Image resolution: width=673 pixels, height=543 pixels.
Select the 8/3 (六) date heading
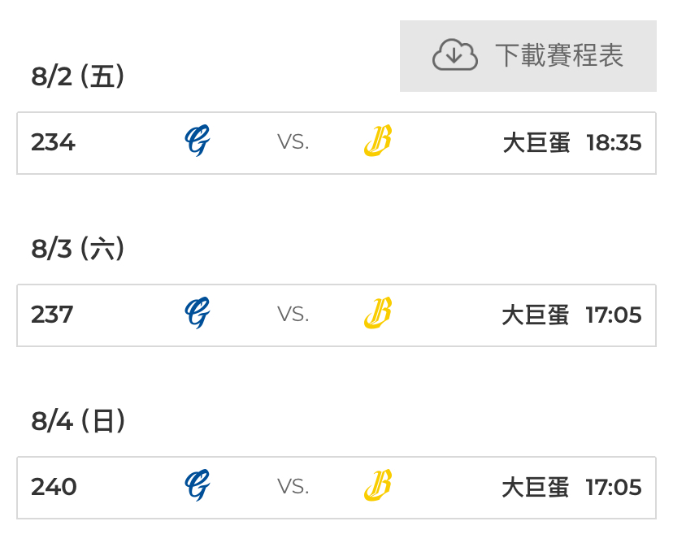tap(78, 249)
